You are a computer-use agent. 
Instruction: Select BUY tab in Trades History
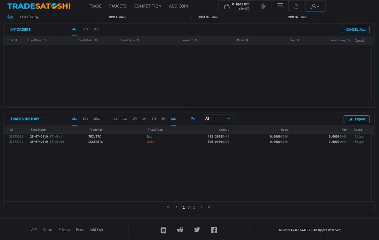[86, 119]
